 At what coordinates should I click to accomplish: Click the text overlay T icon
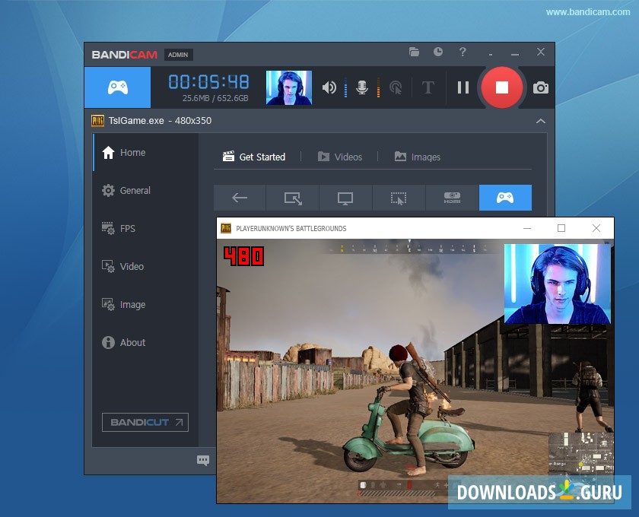tap(428, 87)
